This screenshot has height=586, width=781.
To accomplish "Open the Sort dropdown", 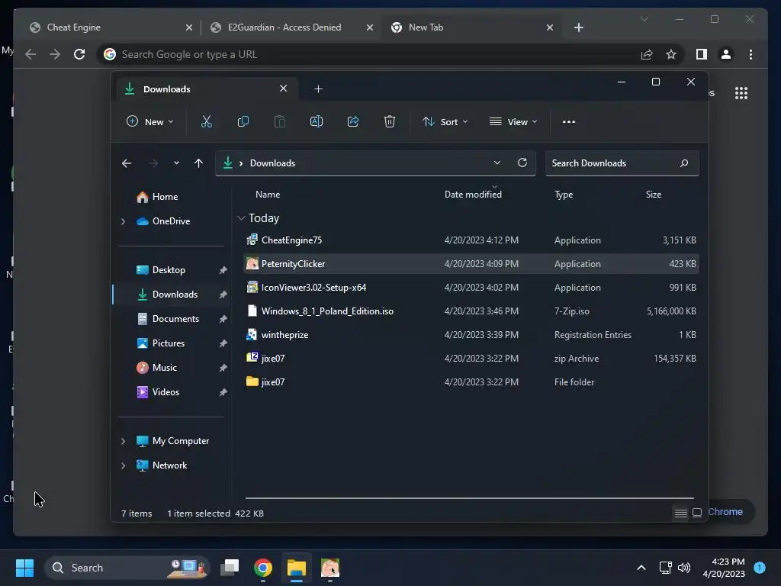I will click(x=445, y=121).
